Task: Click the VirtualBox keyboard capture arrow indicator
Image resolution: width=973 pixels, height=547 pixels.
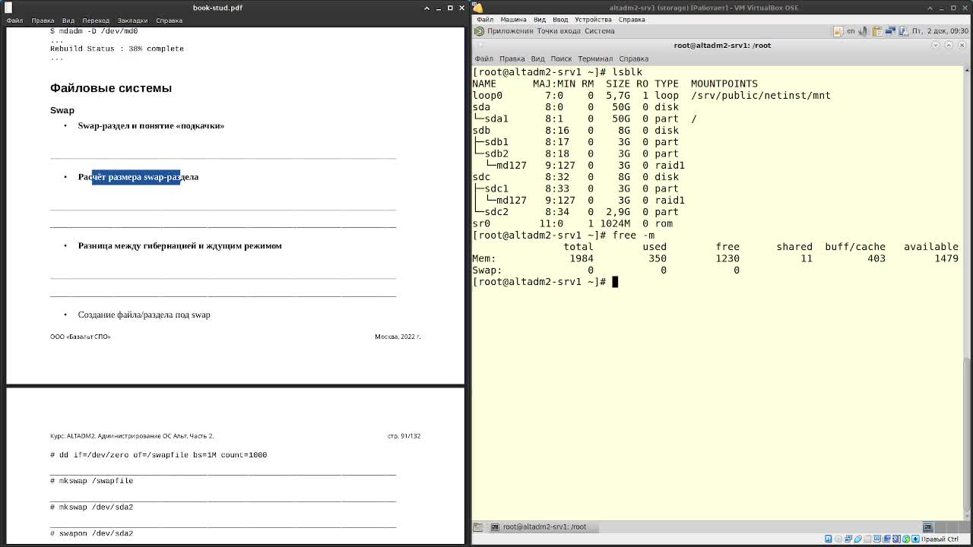Action: point(916,539)
